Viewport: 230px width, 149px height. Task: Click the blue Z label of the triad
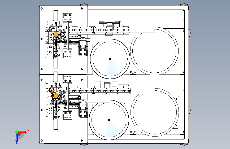17,143
